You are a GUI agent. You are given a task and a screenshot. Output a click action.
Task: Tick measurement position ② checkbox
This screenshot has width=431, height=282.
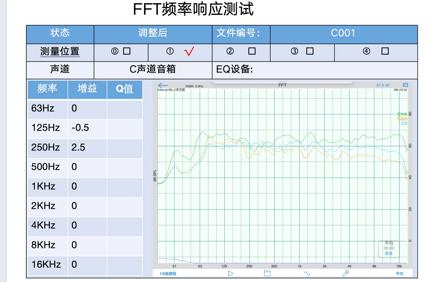point(252,51)
